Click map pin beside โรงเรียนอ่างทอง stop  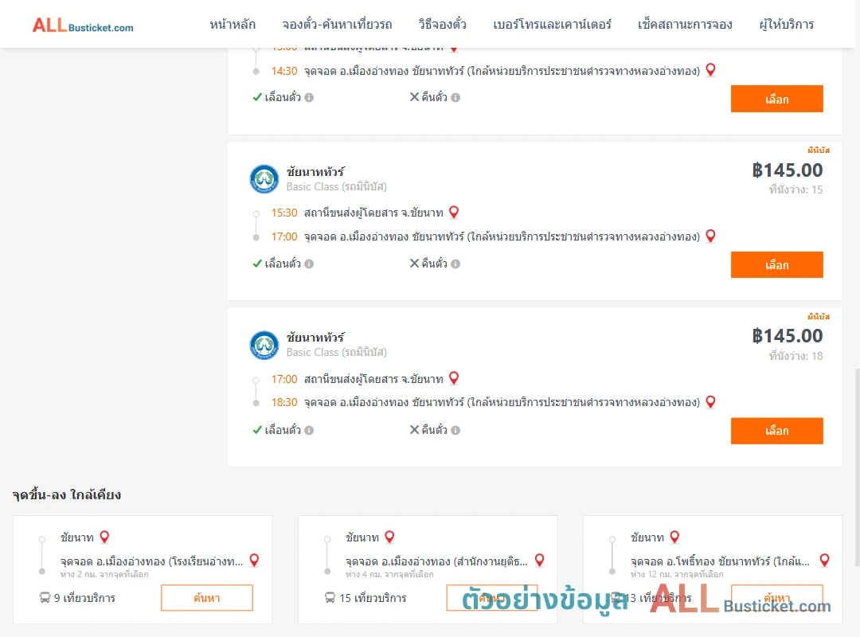[x=254, y=561]
